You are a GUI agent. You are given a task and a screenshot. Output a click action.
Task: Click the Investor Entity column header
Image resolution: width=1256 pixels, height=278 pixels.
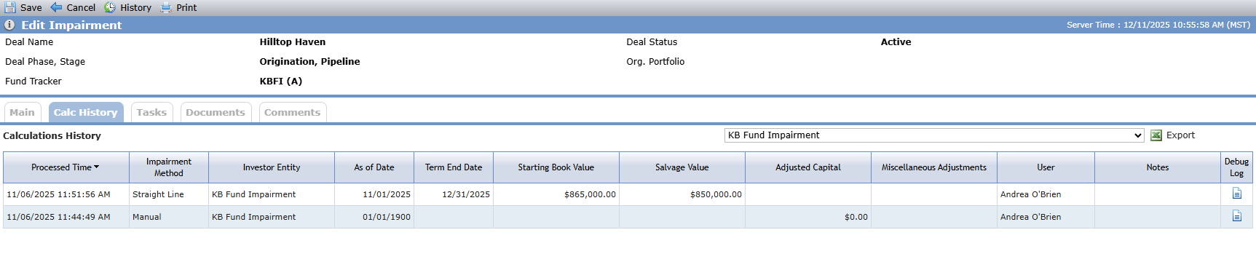tap(272, 167)
